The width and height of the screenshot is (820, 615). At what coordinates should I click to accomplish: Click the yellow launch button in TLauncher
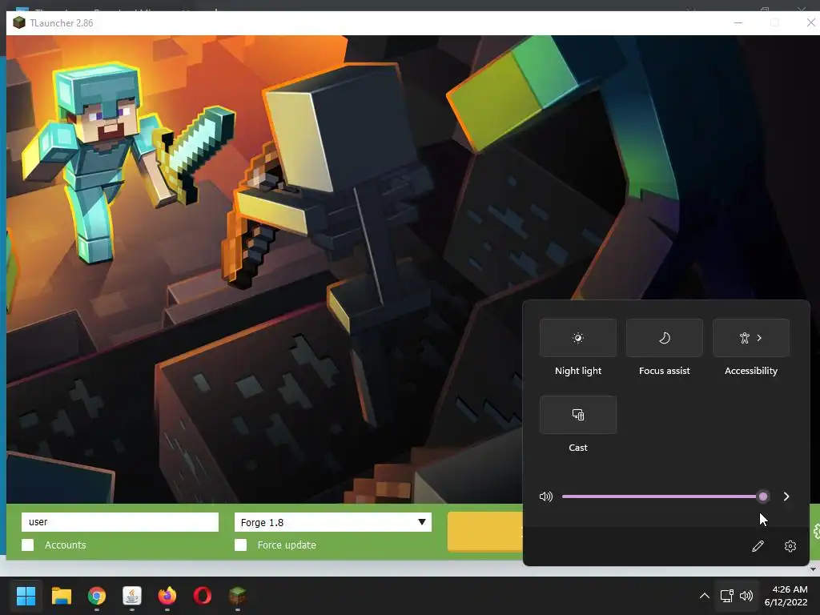click(484, 531)
